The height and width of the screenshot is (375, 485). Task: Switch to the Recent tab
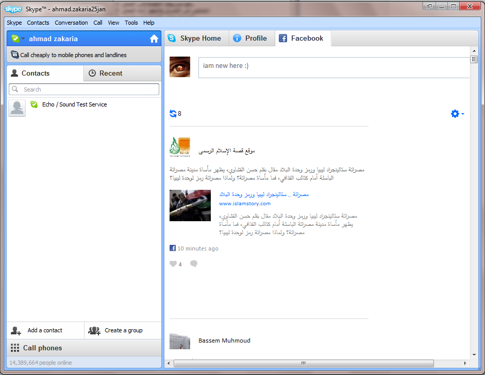click(x=123, y=73)
